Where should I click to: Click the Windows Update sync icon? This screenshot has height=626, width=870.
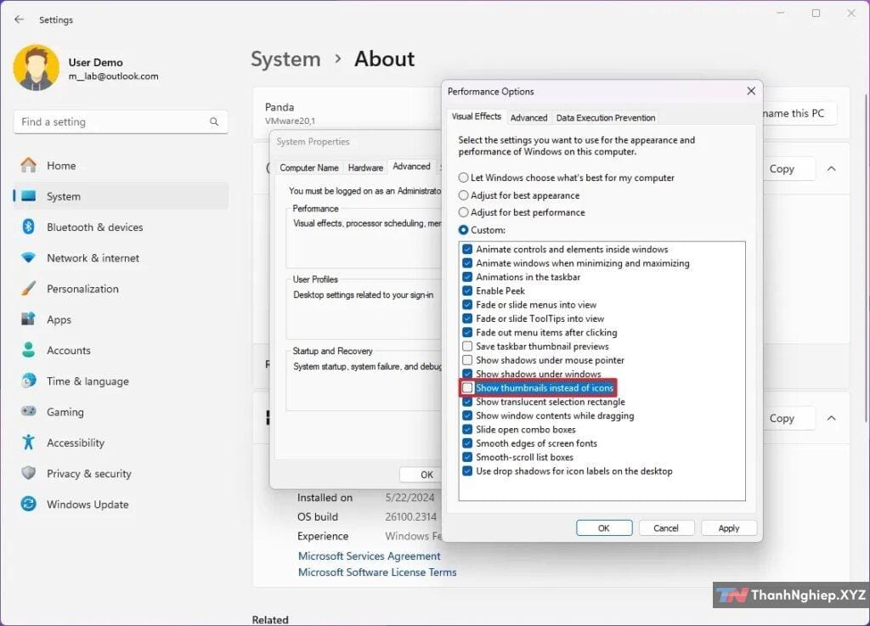[29, 504]
